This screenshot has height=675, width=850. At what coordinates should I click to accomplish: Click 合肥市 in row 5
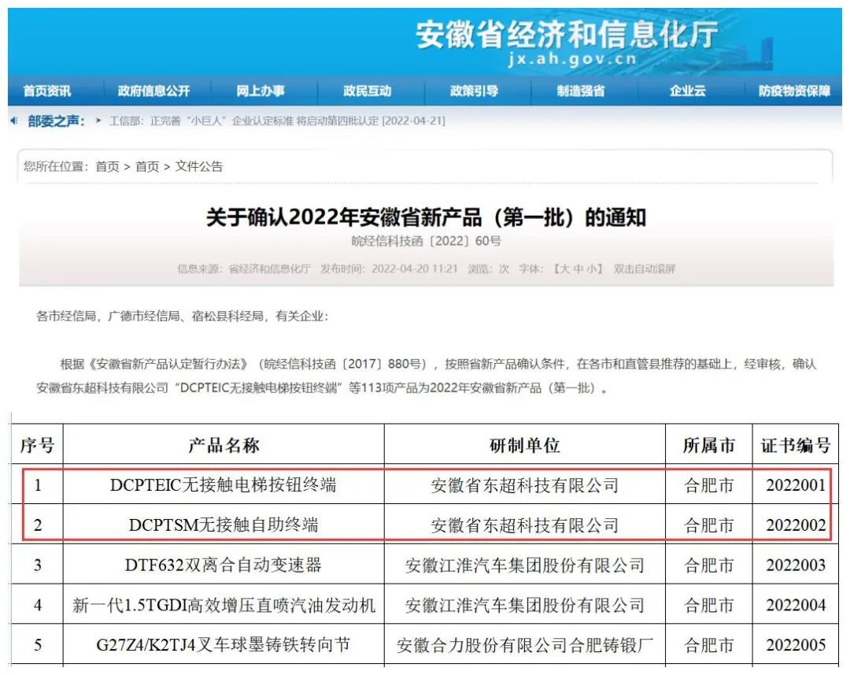pyautogui.click(x=708, y=644)
